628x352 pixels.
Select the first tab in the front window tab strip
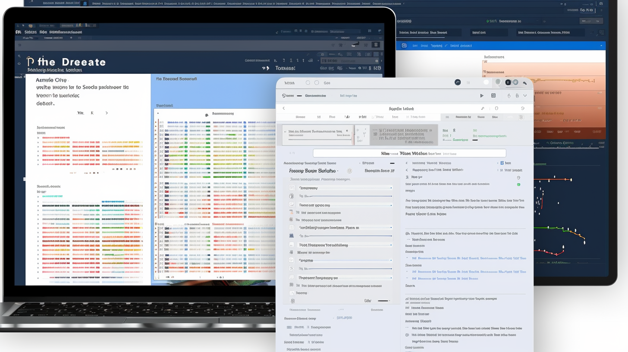click(300, 117)
